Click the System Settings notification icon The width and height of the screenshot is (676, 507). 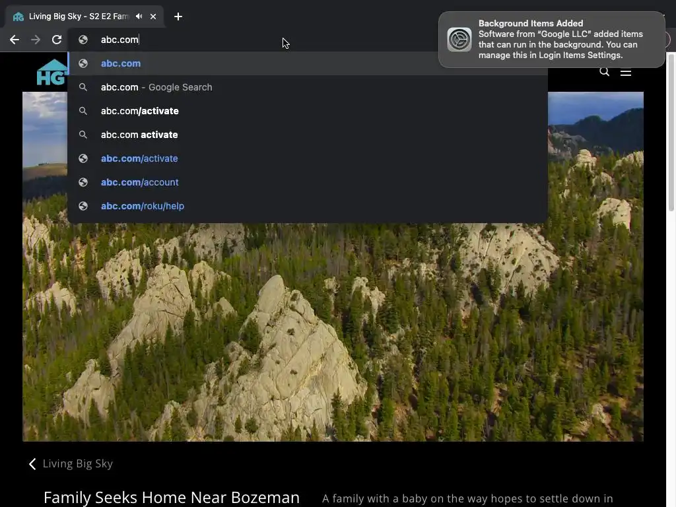click(x=459, y=40)
